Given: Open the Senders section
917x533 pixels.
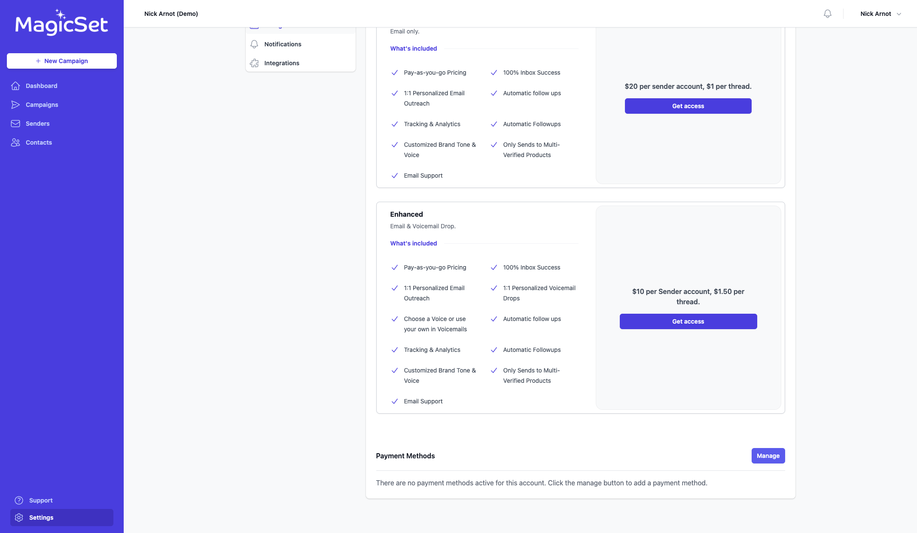Looking at the screenshot, I should pos(62,124).
